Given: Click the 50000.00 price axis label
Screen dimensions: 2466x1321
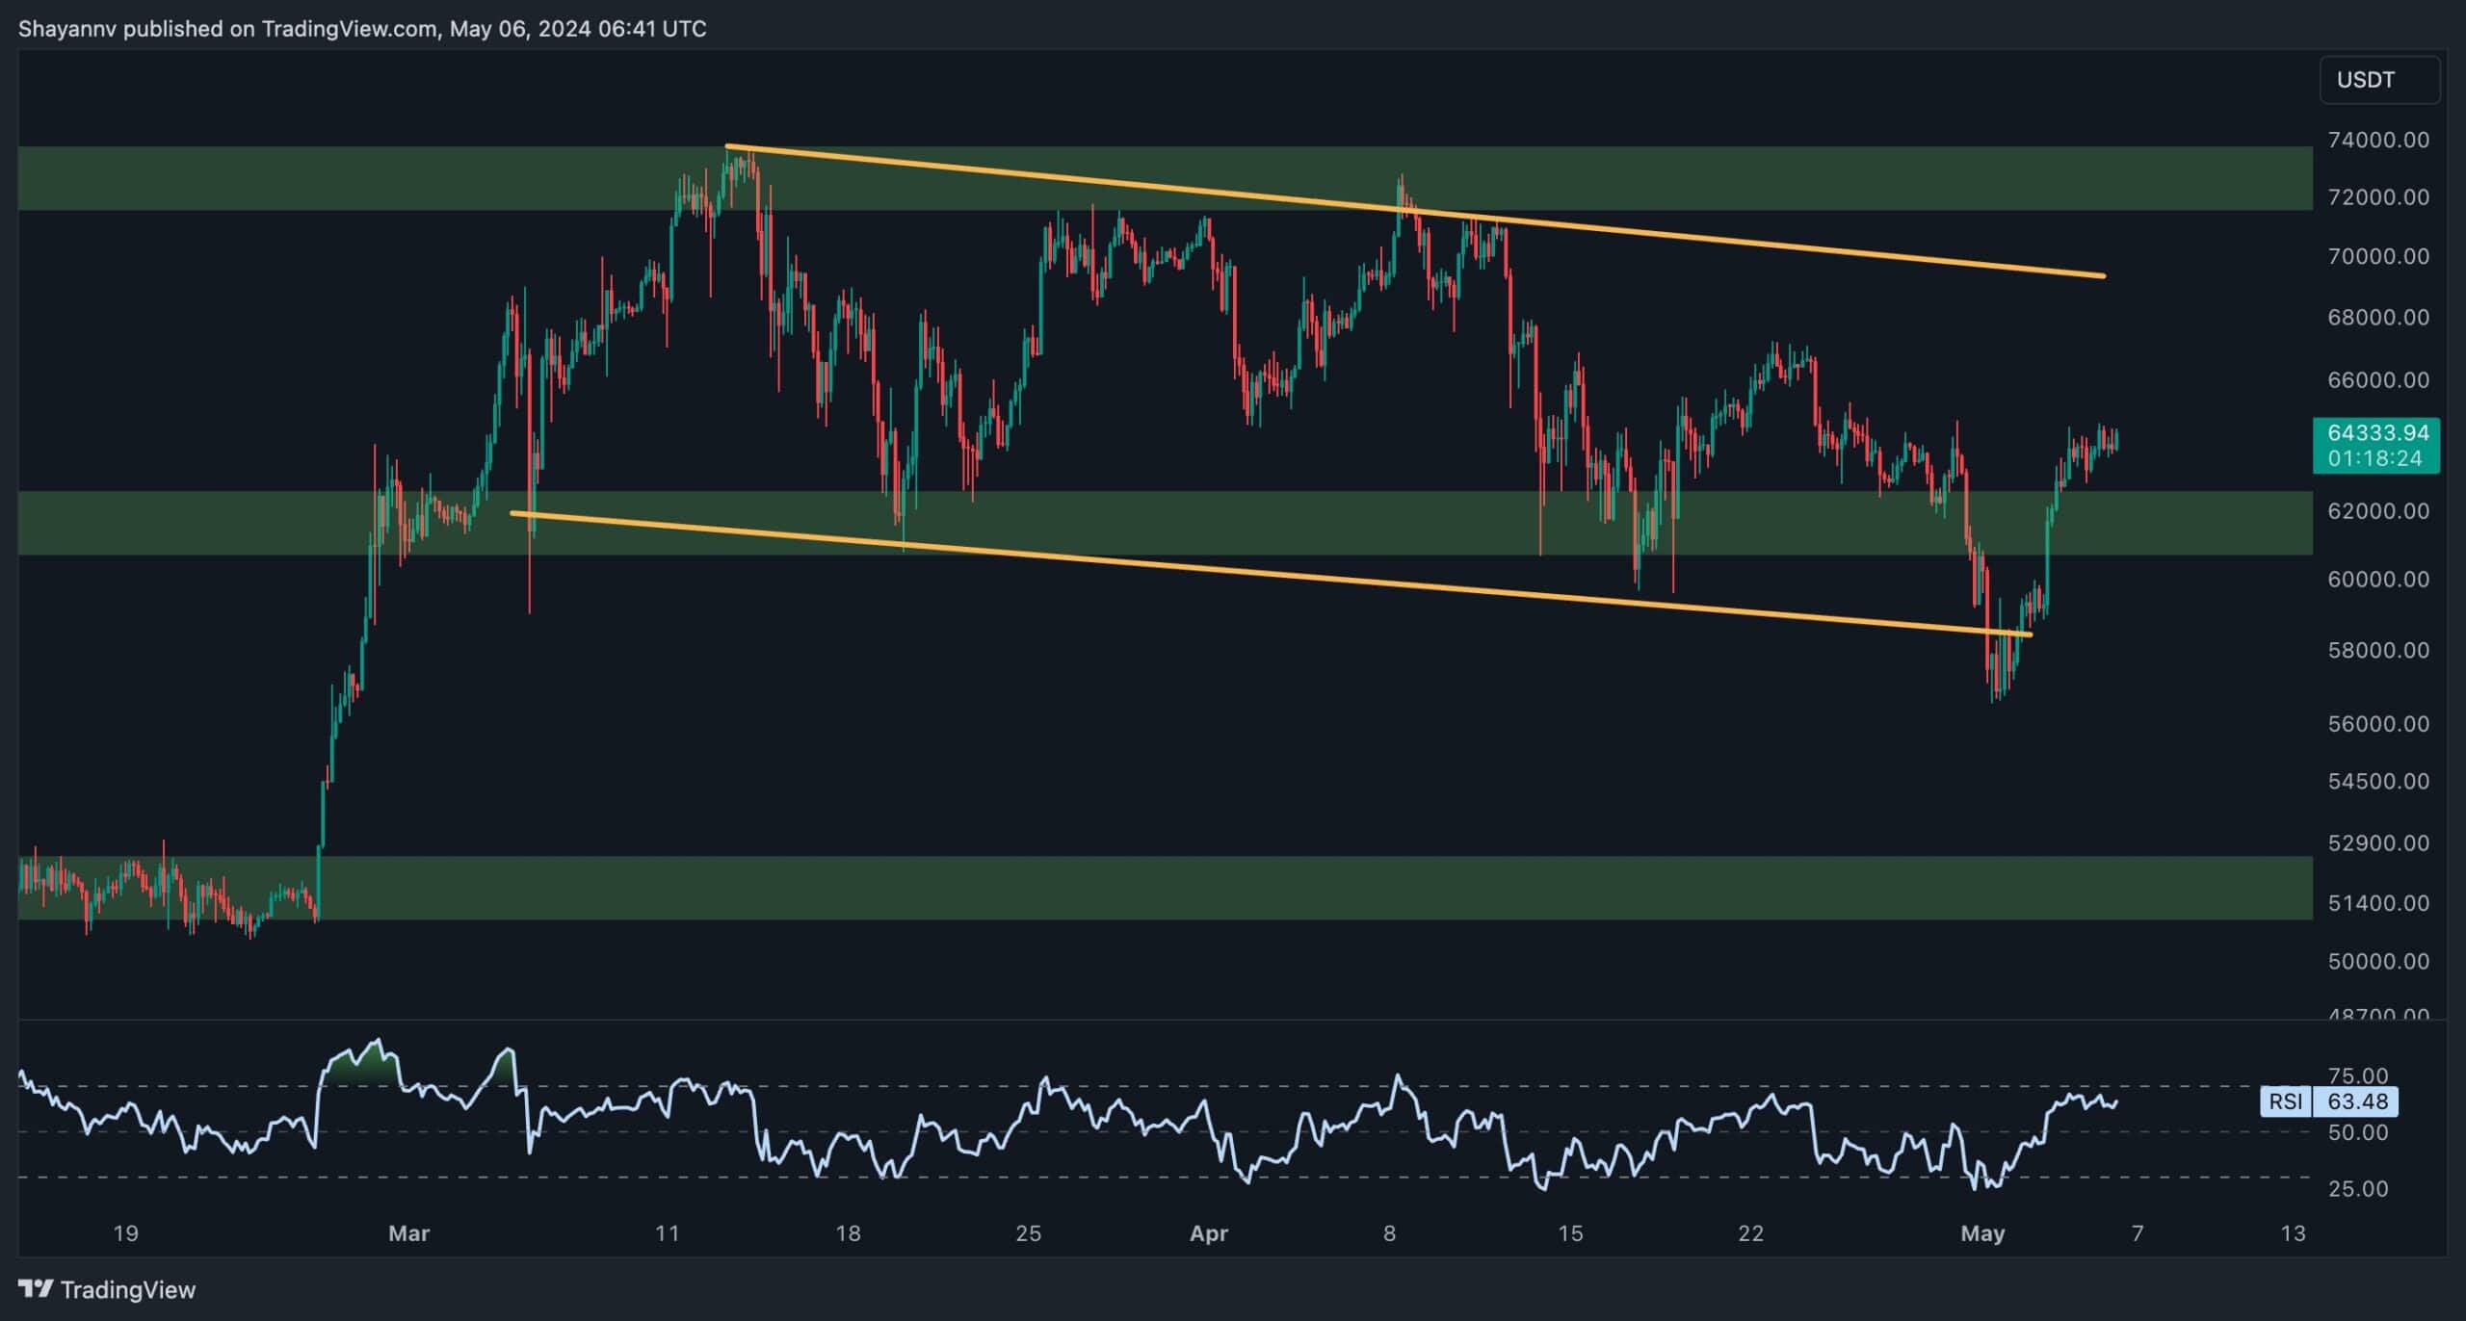Looking at the screenshot, I should click(2378, 961).
